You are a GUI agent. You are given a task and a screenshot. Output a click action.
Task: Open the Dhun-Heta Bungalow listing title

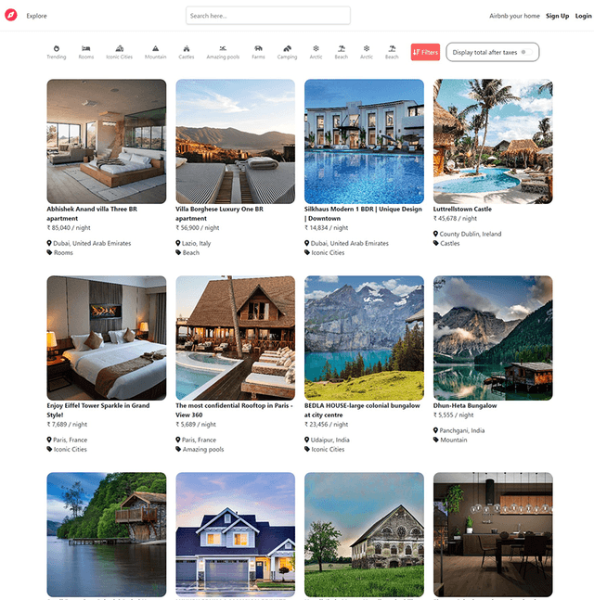465,405
